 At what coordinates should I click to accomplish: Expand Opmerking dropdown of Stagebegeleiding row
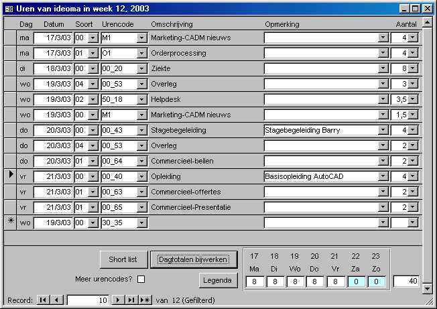tap(383, 130)
